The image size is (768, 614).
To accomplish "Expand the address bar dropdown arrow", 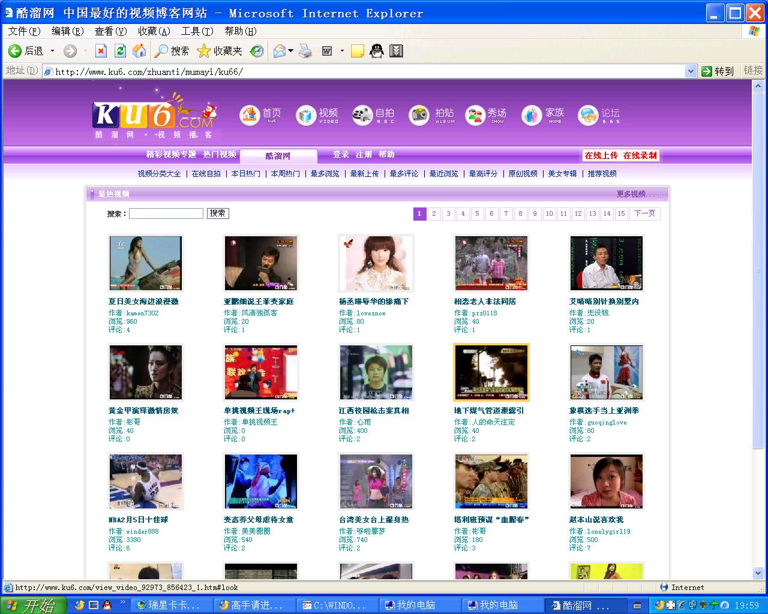I will (x=691, y=71).
